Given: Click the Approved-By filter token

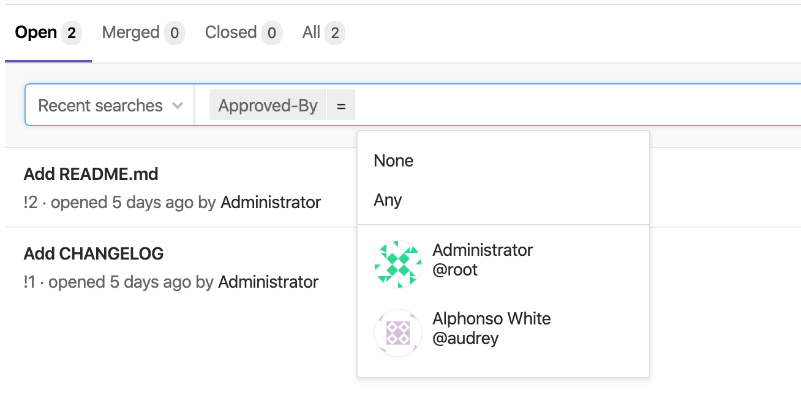Looking at the screenshot, I should pyautogui.click(x=268, y=106).
